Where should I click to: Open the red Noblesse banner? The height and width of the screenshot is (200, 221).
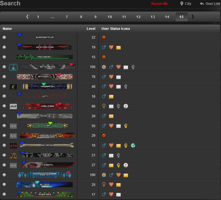click(47, 106)
